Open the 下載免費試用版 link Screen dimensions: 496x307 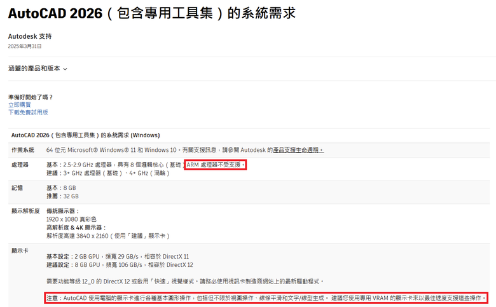(x=28, y=113)
